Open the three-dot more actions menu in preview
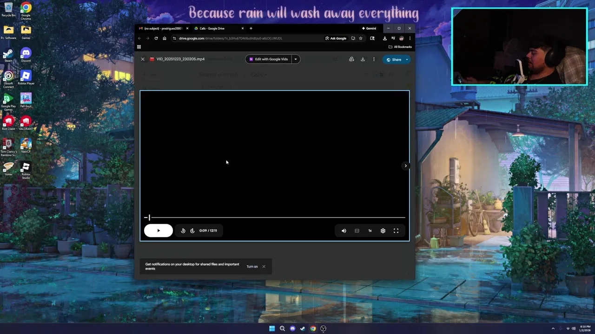Viewport: 595px width, 334px height. coord(374,59)
